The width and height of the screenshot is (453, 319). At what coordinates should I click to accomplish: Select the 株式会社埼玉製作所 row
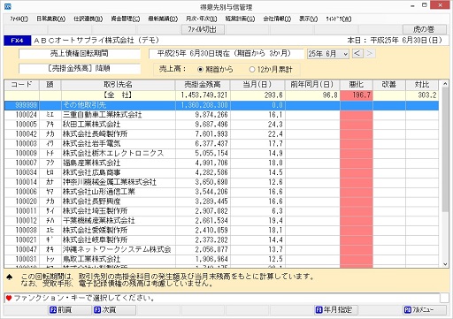[221, 211]
